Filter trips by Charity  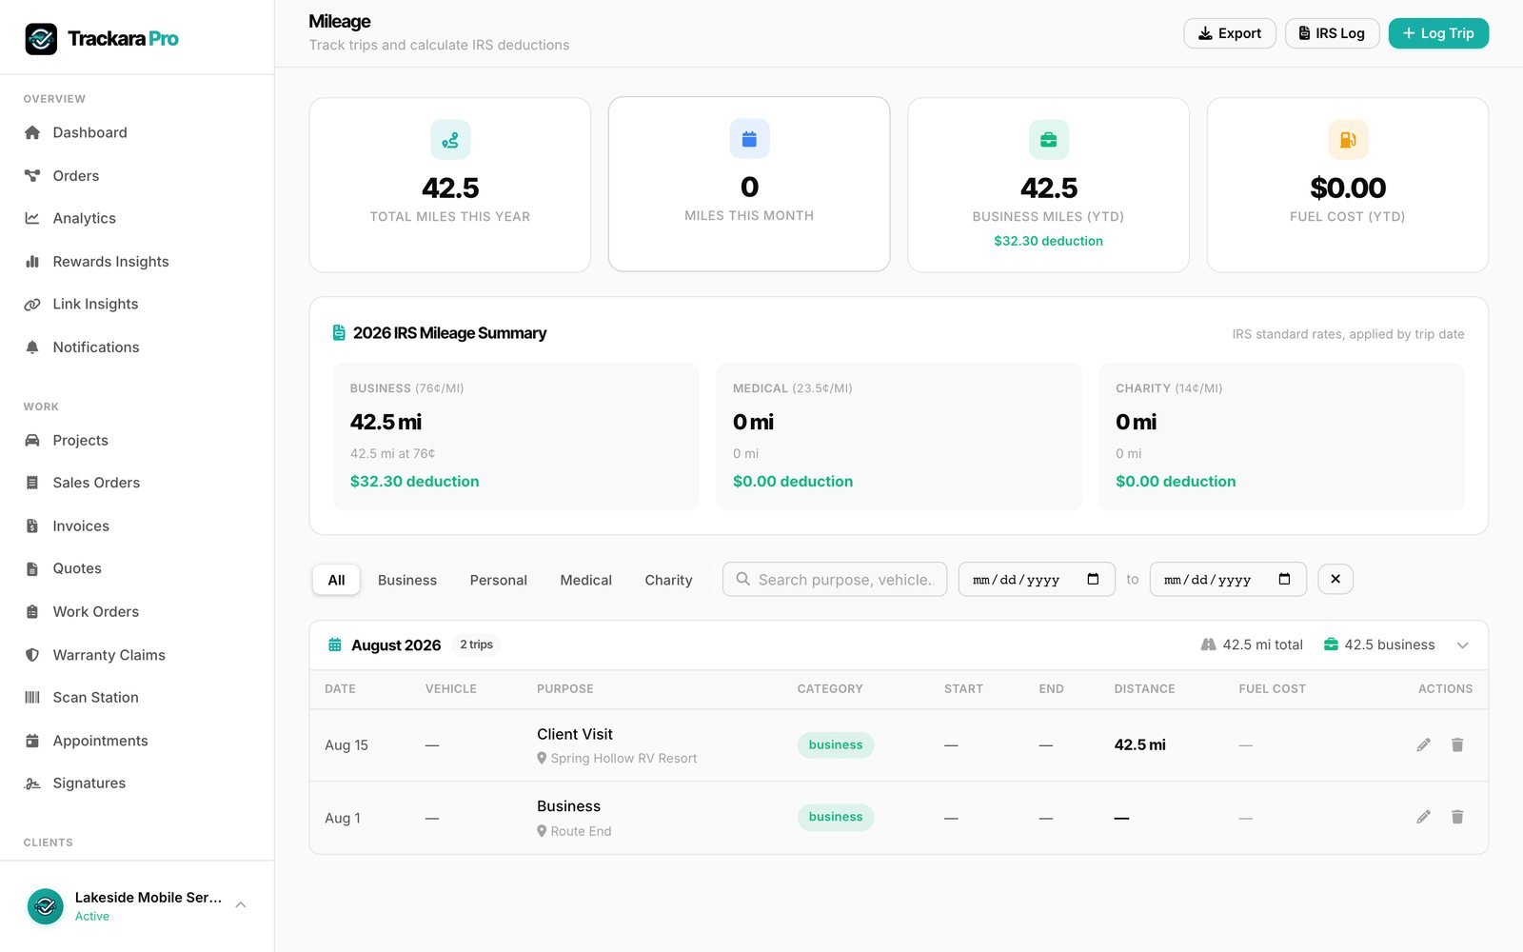668,580
